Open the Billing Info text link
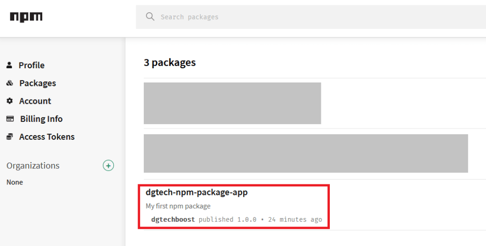 pyautogui.click(x=41, y=119)
